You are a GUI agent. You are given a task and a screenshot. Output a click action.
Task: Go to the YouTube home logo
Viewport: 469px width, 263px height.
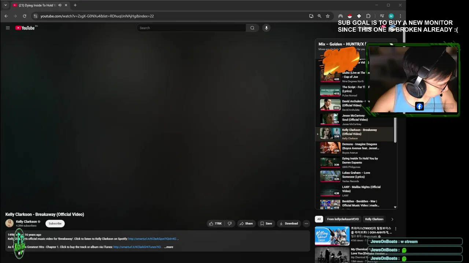pyautogui.click(x=25, y=28)
